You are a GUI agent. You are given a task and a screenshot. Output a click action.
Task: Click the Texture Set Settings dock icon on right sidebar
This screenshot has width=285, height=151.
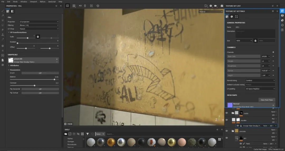coord(282,11)
